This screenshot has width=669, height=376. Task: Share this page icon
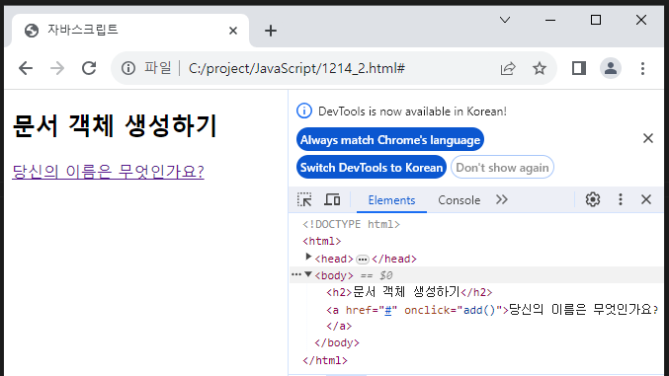point(508,68)
